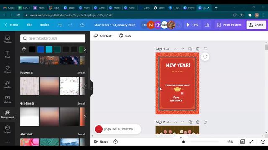This screenshot has width=268, height=150.
Task: Click the Animate button
Action: pos(103,36)
